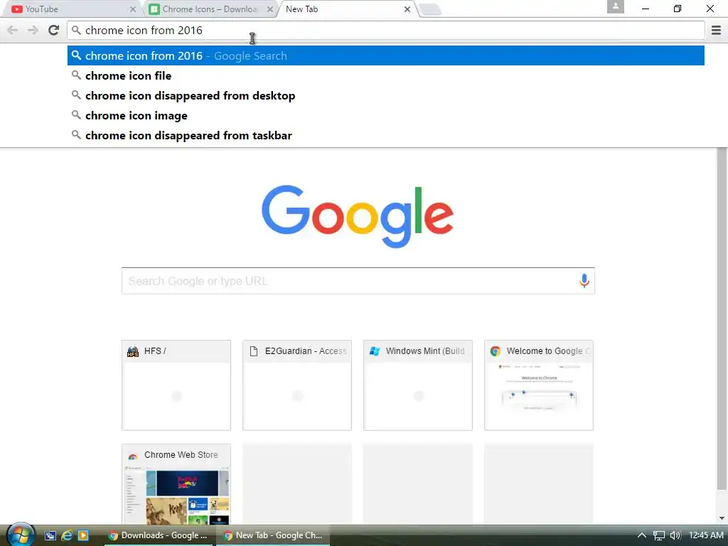Viewport: 728px width, 546px height.
Task: Click the 12:45 AM taskbar clock
Action: pyautogui.click(x=706, y=535)
